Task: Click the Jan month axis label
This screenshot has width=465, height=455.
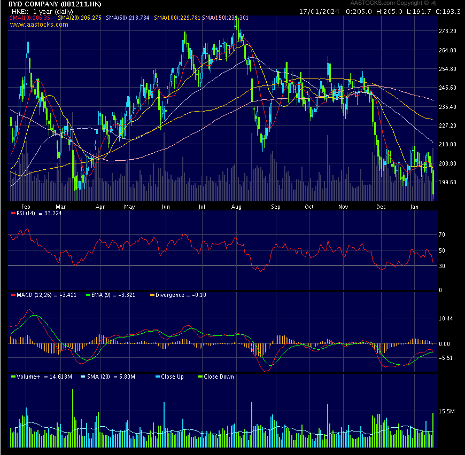Action: pyautogui.click(x=414, y=207)
